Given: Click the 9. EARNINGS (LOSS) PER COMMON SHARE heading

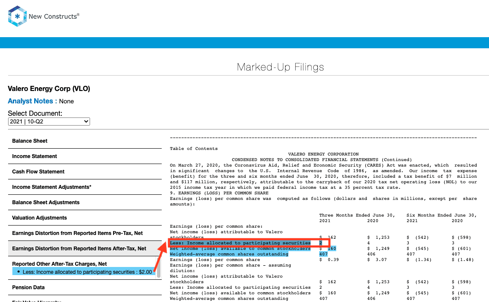Looking at the screenshot, I should (x=219, y=193).
